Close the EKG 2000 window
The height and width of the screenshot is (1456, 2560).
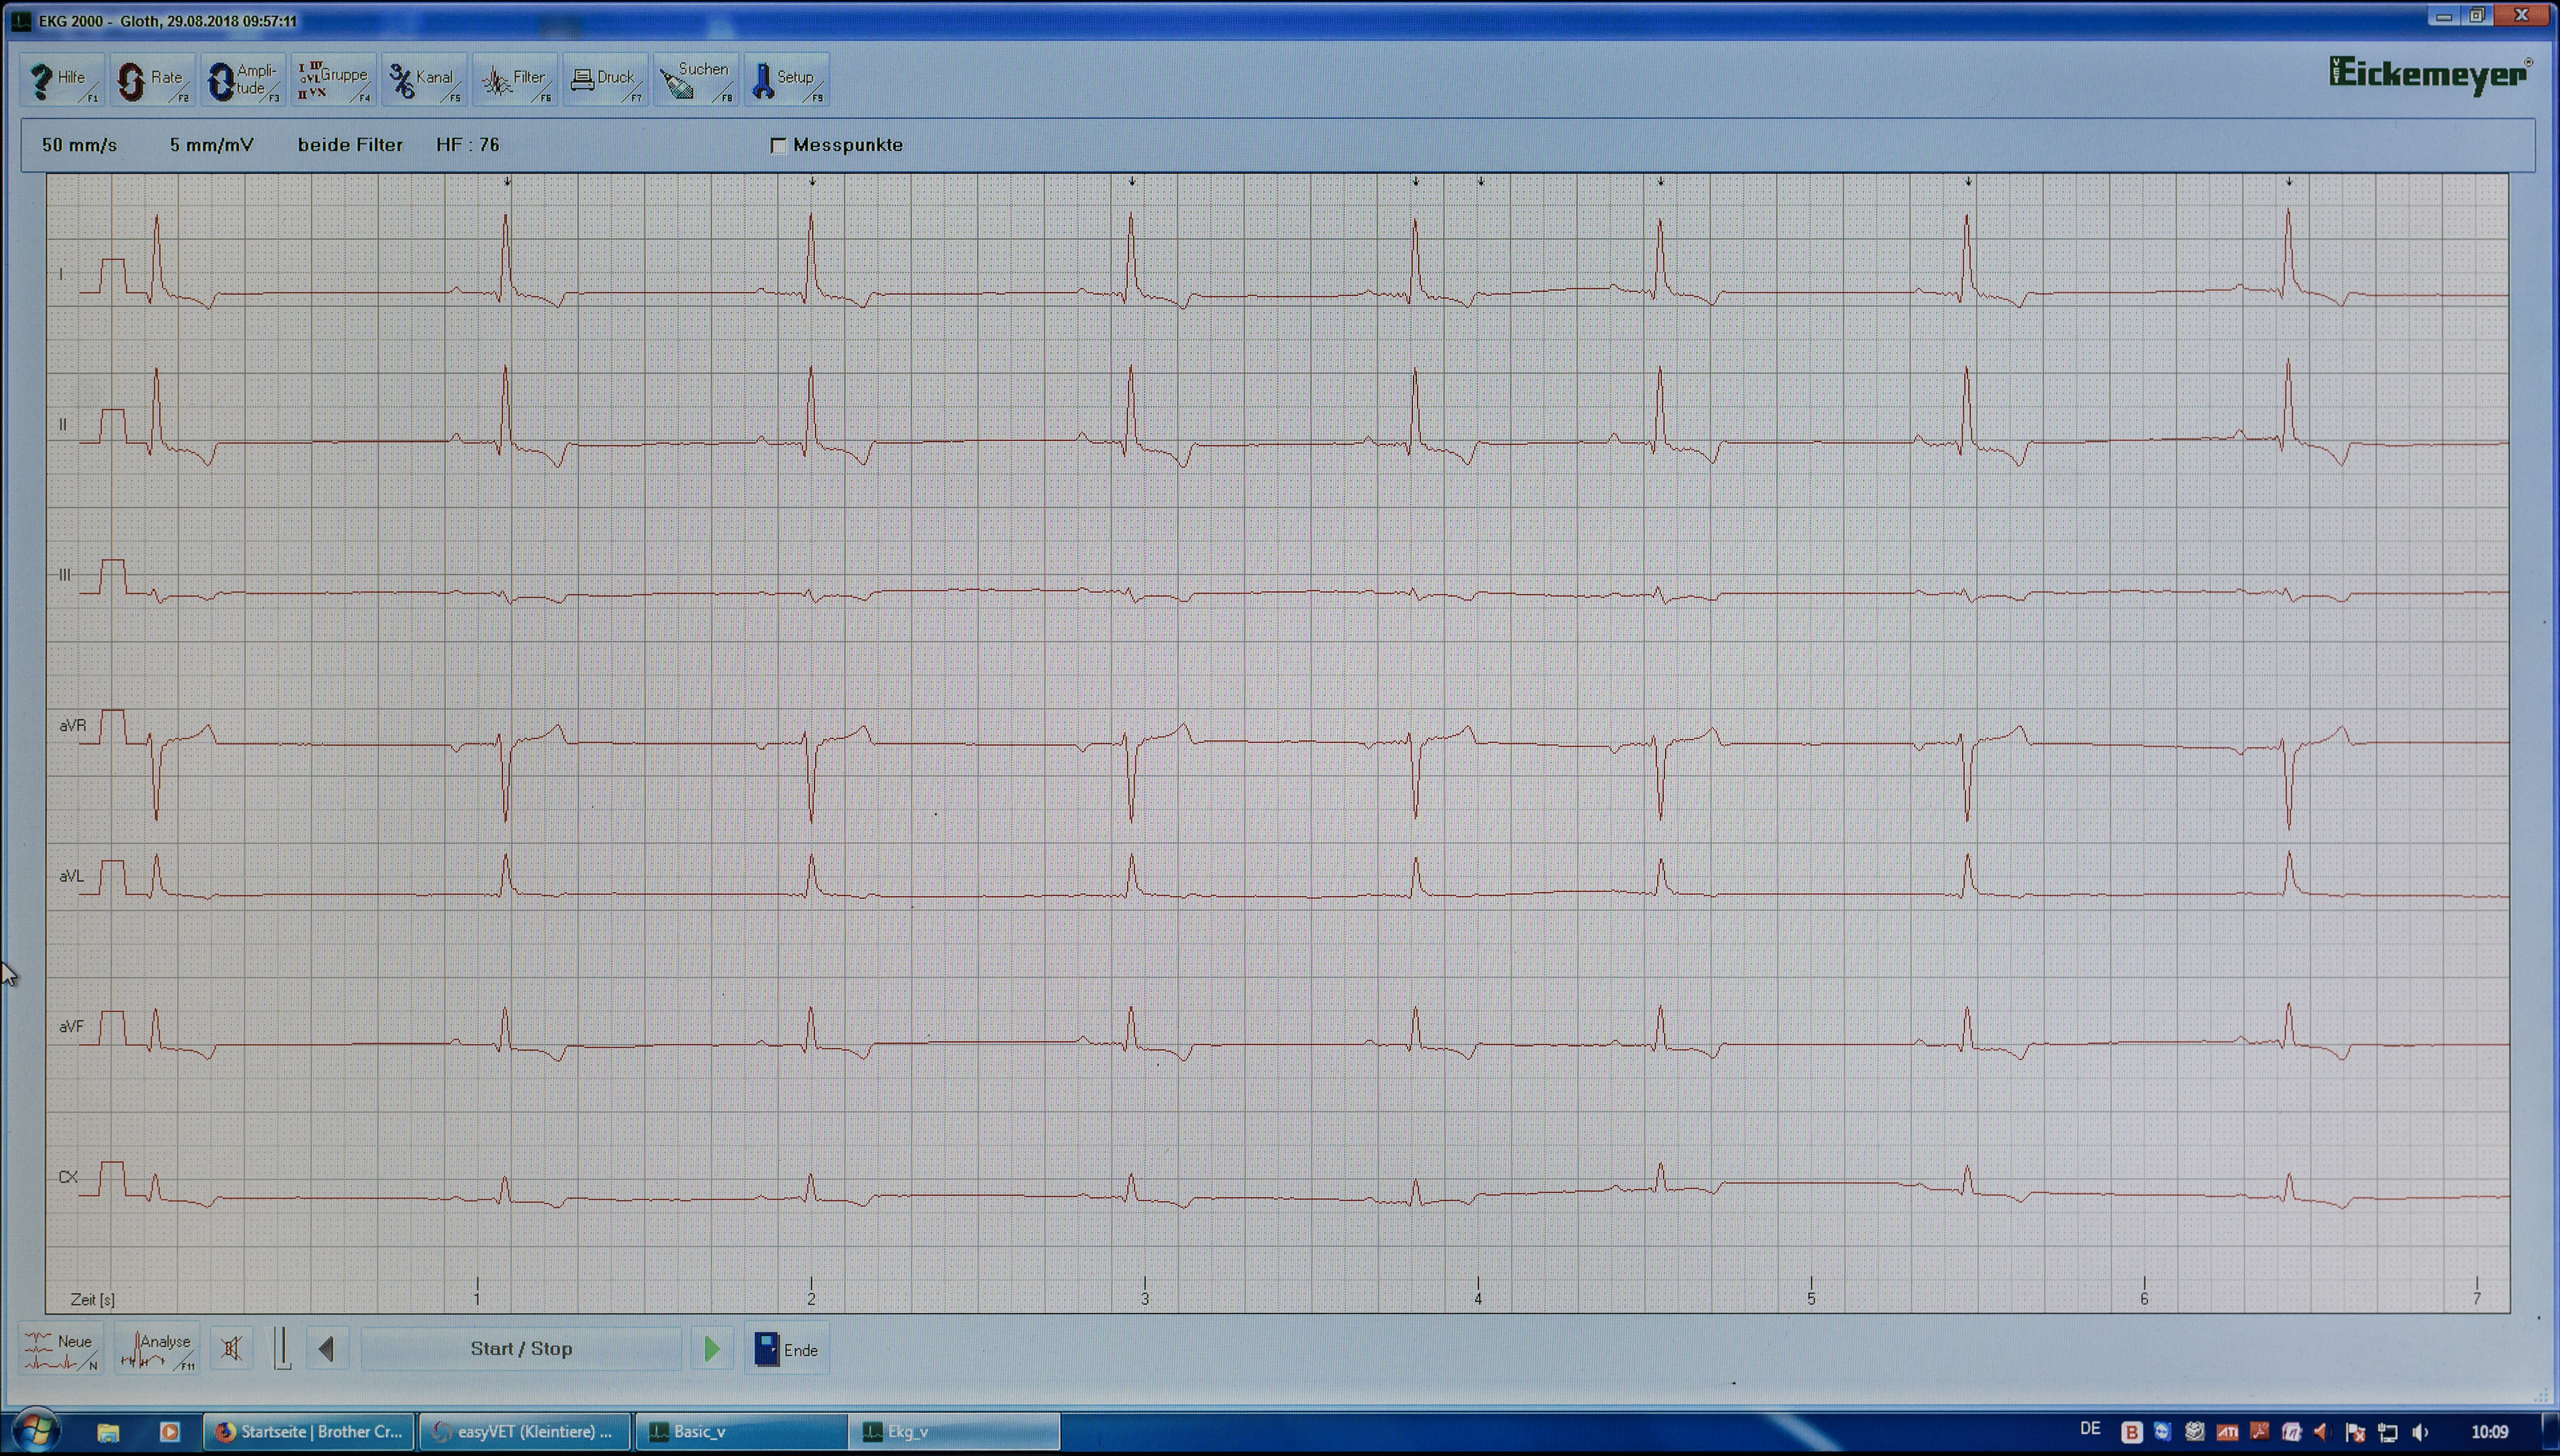pos(2522,16)
